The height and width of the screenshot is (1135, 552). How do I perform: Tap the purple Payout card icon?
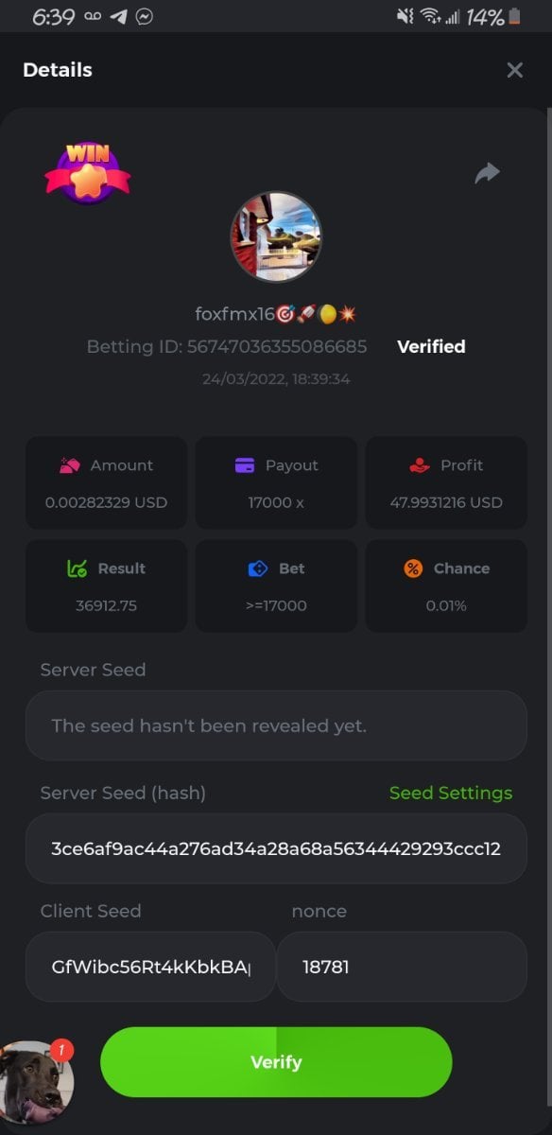tap(245, 465)
